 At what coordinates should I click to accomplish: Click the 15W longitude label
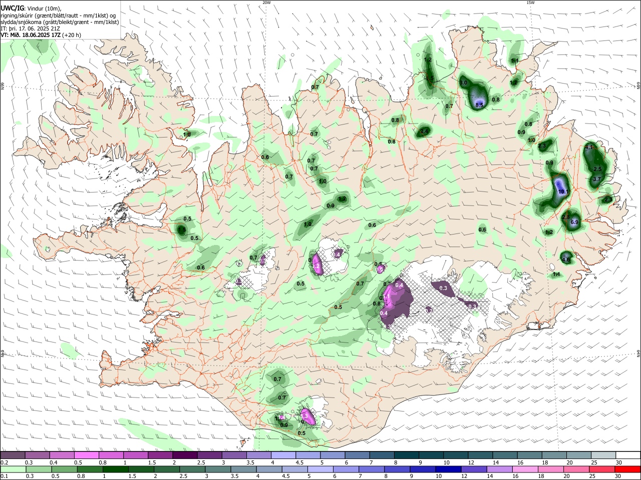coord(530,2)
